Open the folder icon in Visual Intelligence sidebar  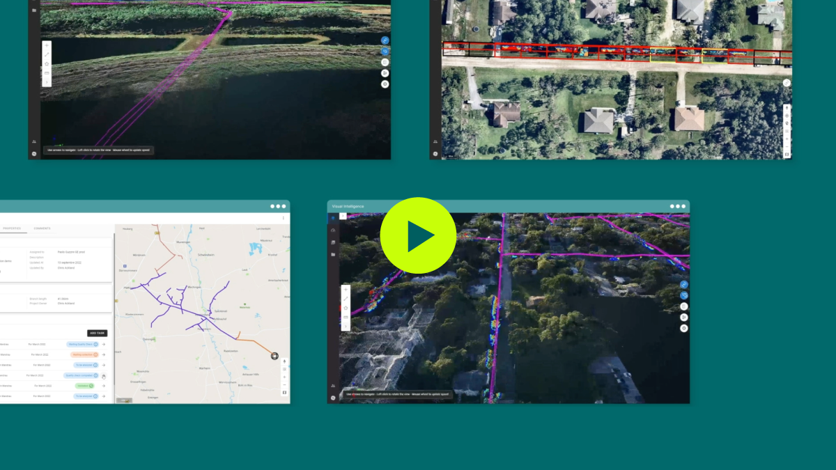[332, 253]
